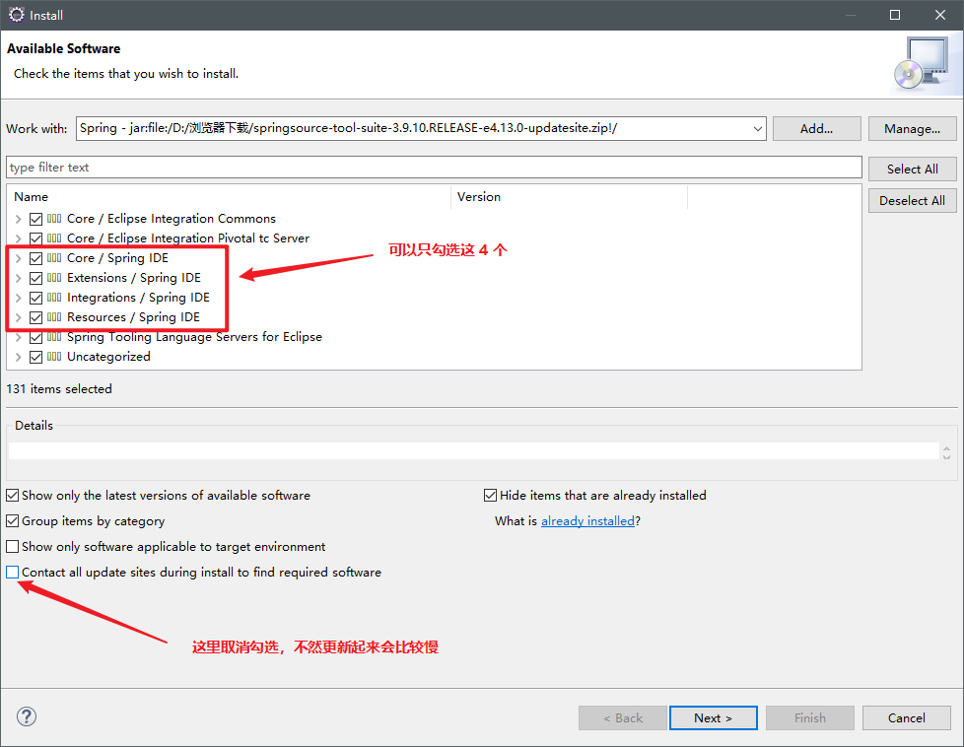Click the Version column header
Screen dimensions: 964x747
point(570,197)
